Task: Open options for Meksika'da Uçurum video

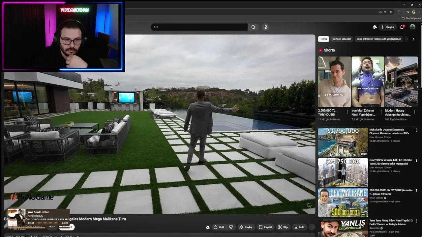Action: point(416,130)
